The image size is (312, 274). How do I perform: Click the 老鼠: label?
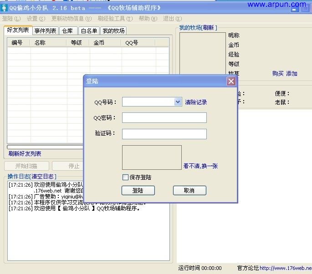point(282,102)
